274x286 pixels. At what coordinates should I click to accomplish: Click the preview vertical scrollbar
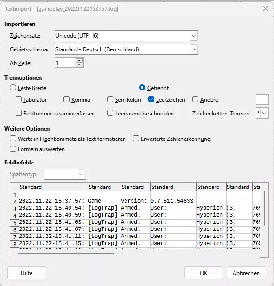264,208
